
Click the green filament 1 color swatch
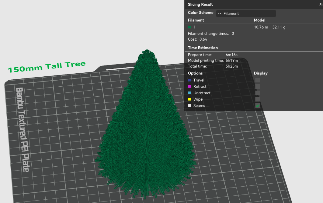[189, 27]
